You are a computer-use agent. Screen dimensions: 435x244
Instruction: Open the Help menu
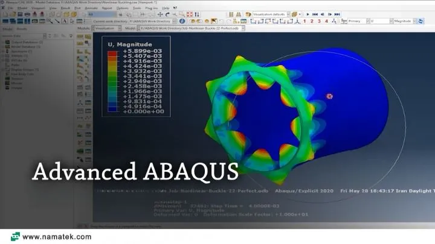tap(166, 8)
